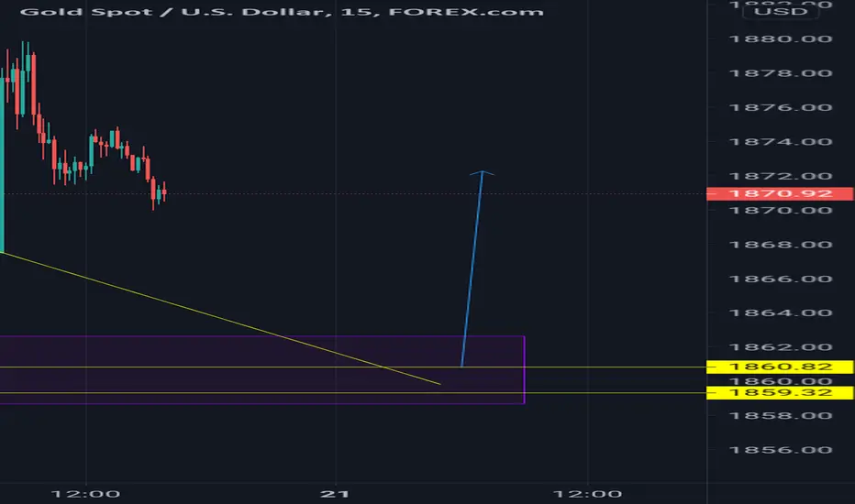The width and height of the screenshot is (855, 504).
Task: Click the 1872.00 price axis label
Action: (781, 176)
